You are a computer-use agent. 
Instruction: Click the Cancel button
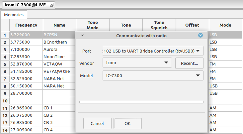(x=97, y=123)
